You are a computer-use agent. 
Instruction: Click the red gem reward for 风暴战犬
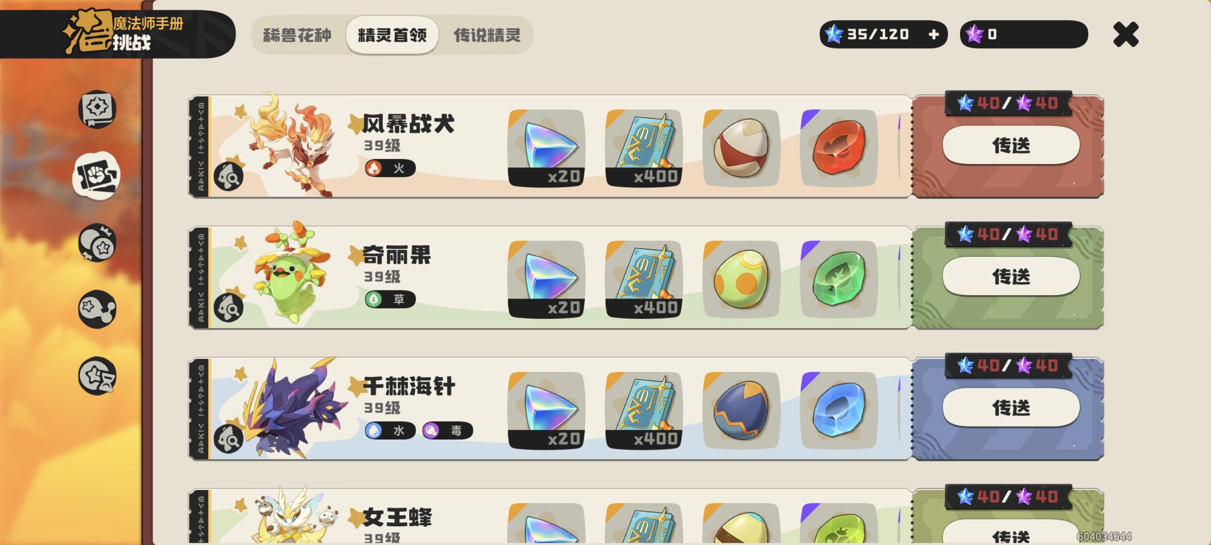pyautogui.click(x=839, y=148)
